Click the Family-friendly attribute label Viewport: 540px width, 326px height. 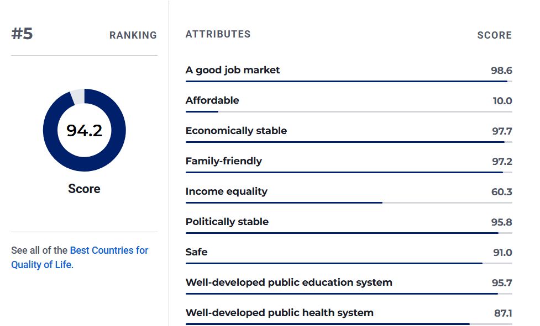(224, 161)
